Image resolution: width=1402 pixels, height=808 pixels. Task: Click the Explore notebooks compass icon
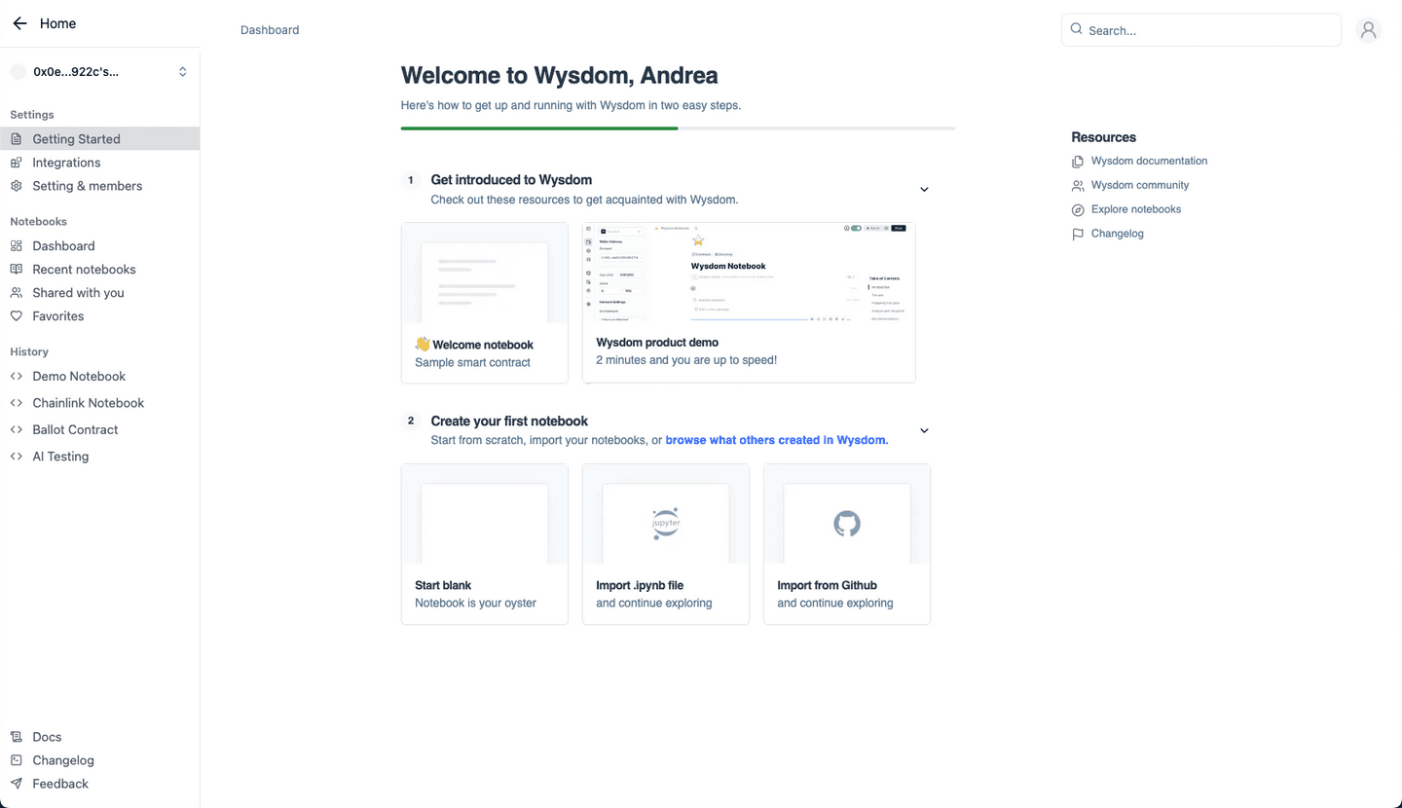(1078, 210)
